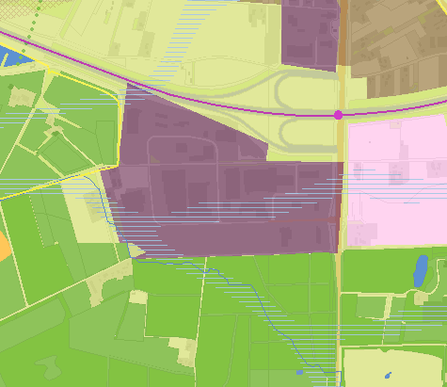Viewport: 447px width, 387px height.
Task: Click the diamond-shaped green sports field at left
Action: point(64,154)
